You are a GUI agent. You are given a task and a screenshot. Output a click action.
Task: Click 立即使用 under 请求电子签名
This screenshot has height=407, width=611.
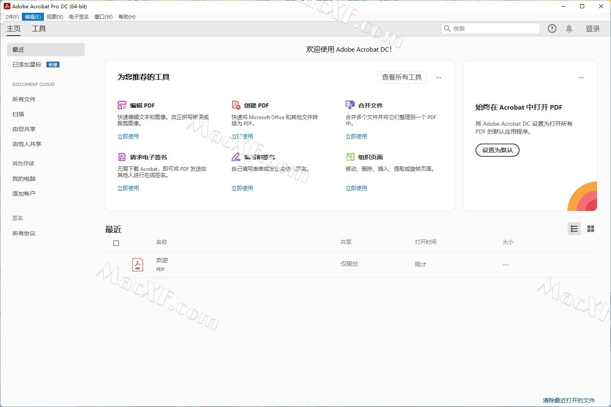pyautogui.click(x=128, y=188)
